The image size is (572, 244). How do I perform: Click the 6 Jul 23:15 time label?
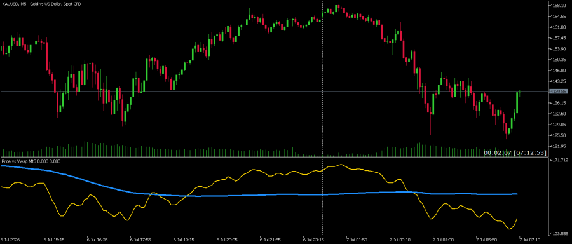(x=314, y=240)
